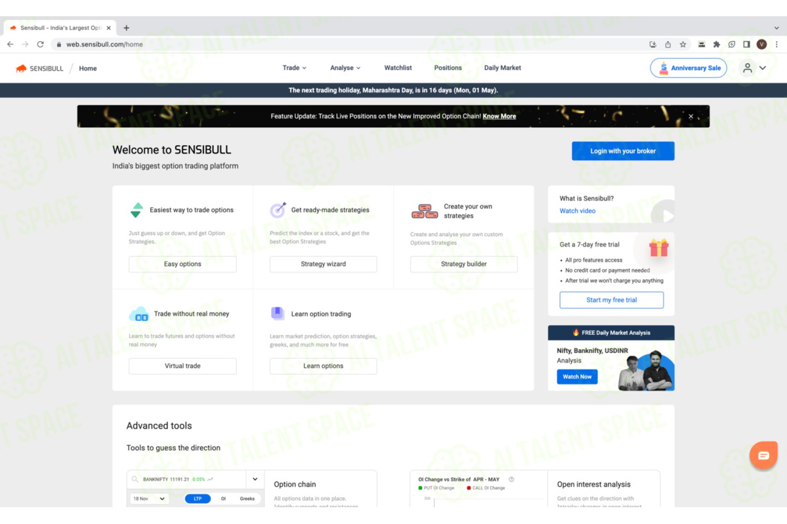
Task: Toggle the browser side panel icon
Action: (747, 45)
